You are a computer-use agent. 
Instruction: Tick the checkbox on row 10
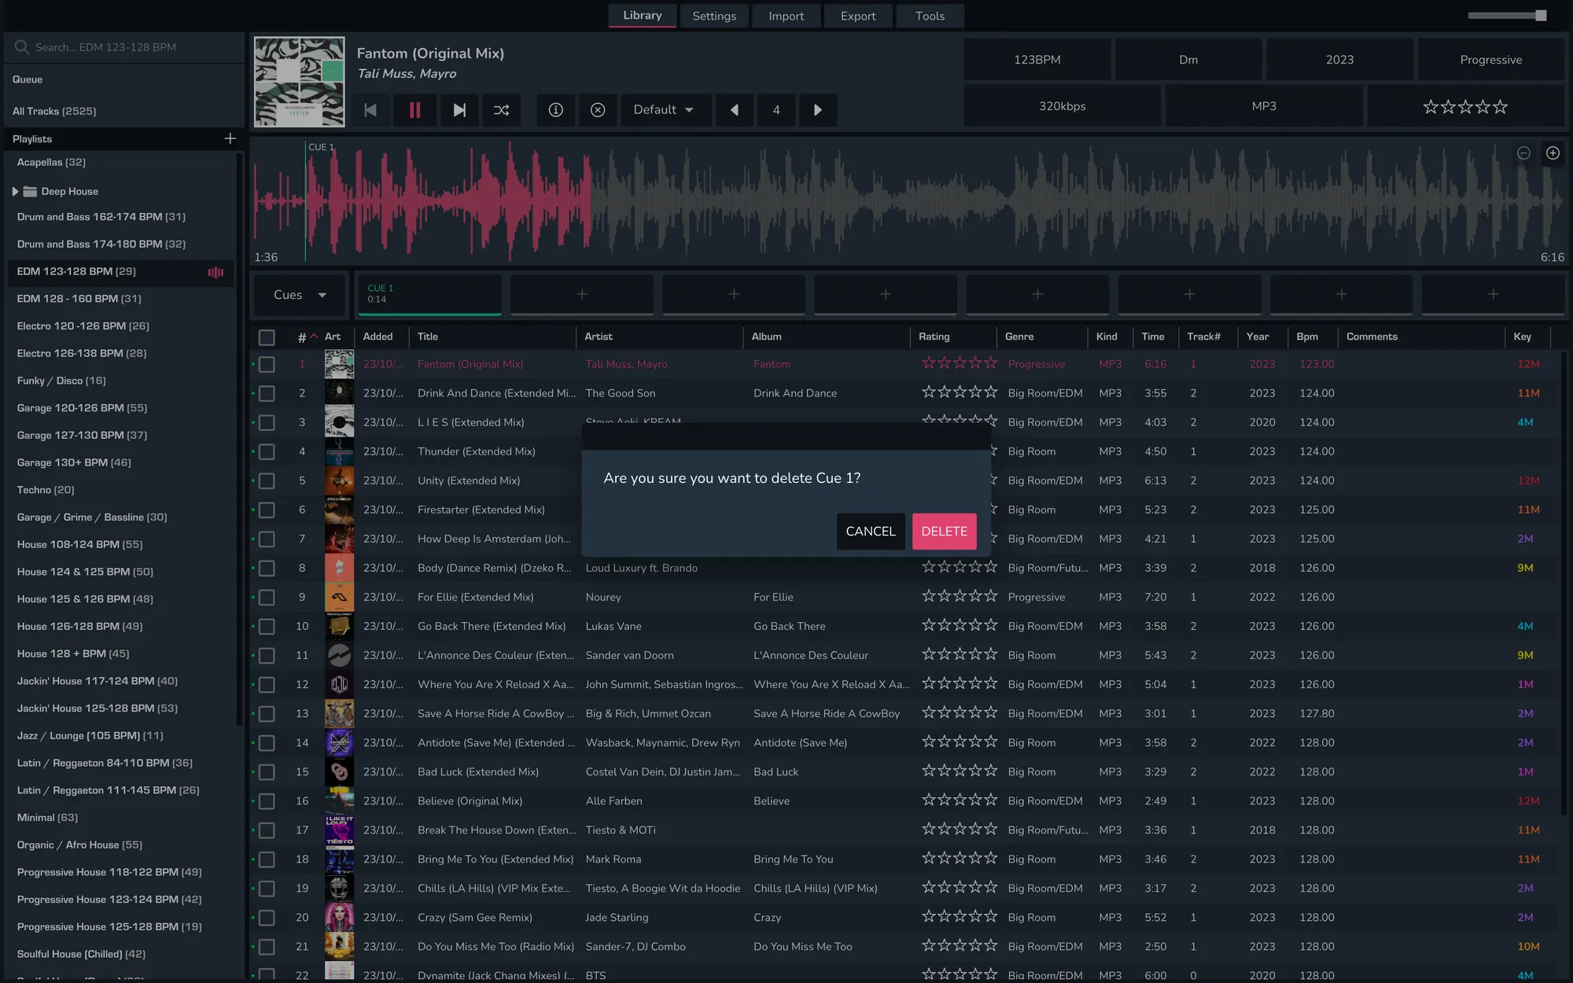point(267,627)
